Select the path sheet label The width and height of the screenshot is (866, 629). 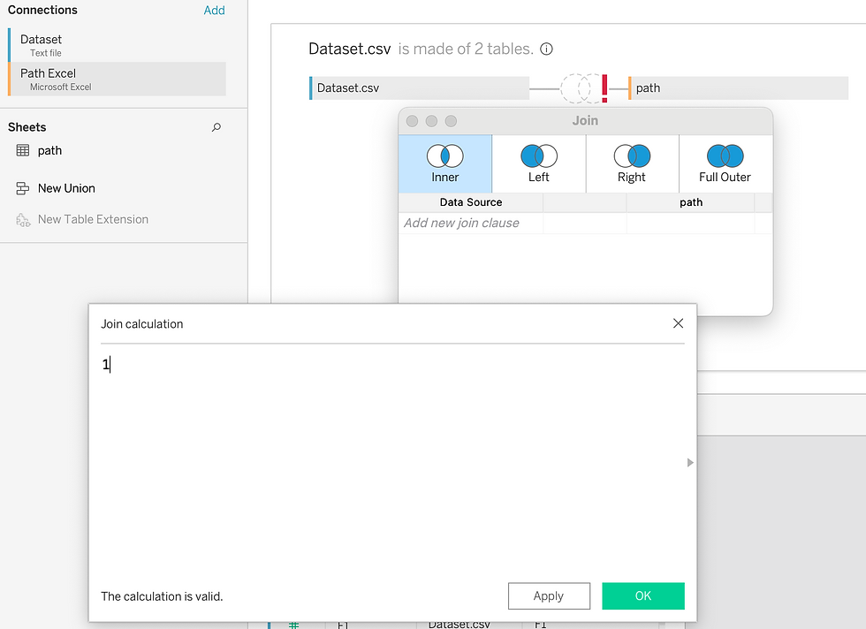pos(49,151)
